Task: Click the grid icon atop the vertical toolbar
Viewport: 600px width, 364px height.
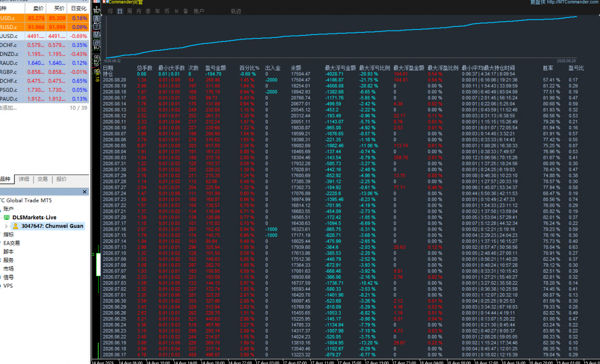Action: coord(96,1)
